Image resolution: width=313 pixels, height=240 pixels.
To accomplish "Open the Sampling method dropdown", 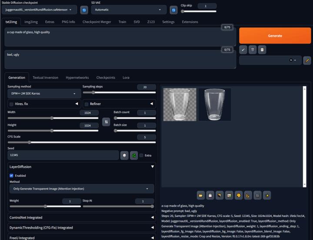I will pyautogui.click(x=44, y=94).
